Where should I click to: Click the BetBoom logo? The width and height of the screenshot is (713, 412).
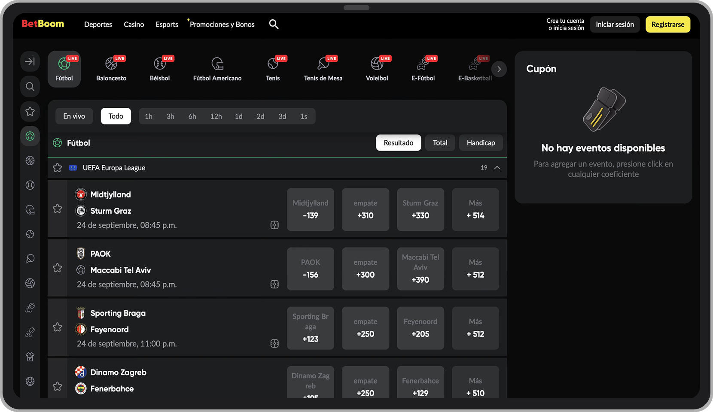point(43,24)
